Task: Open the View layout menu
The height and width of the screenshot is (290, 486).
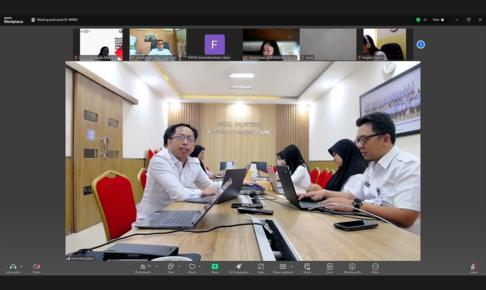Action: click(439, 20)
